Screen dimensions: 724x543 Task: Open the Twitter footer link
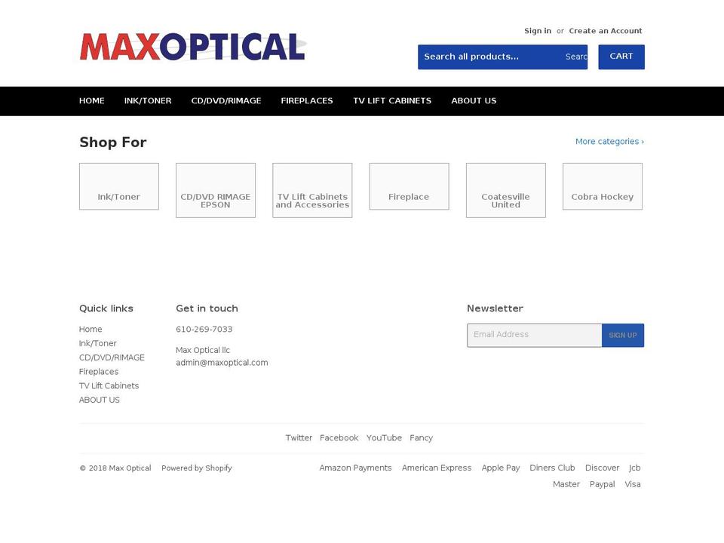299,437
